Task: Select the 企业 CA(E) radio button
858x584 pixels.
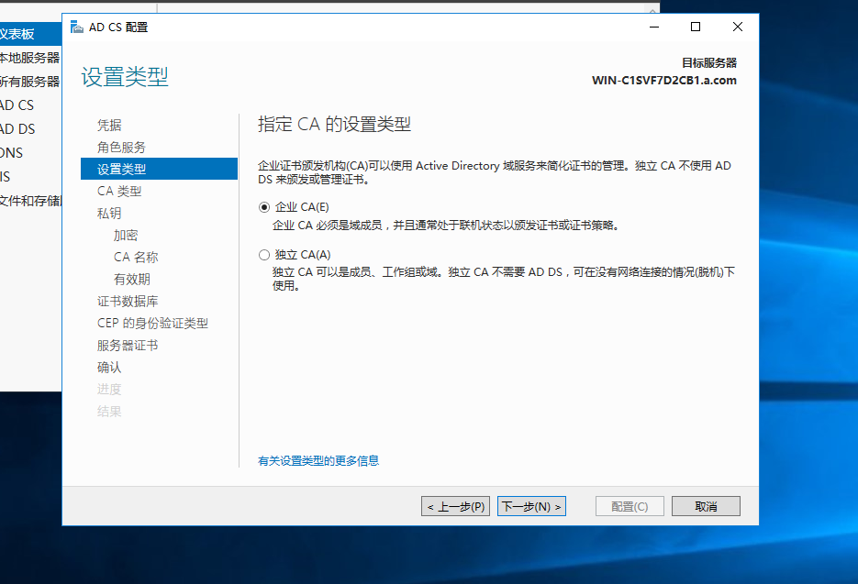Action: pyautogui.click(x=264, y=207)
